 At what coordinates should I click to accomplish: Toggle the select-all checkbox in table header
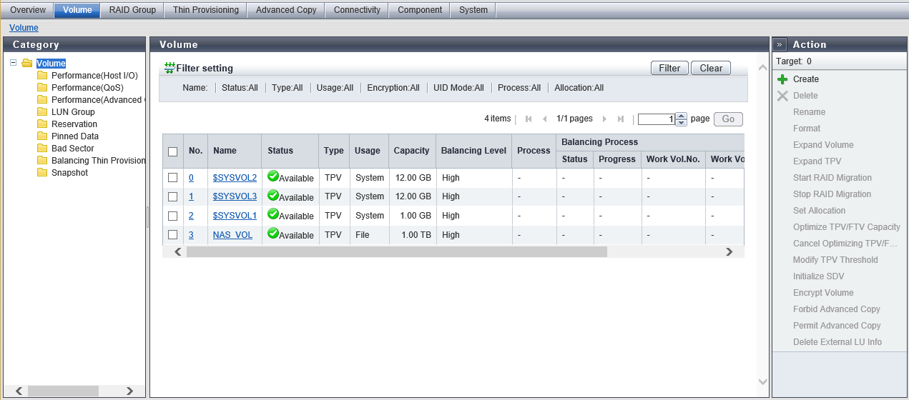(x=172, y=151)
